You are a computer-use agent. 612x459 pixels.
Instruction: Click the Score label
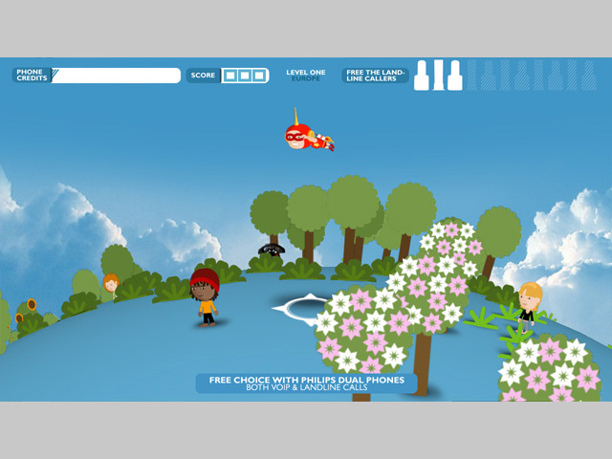tap(203, 76)
